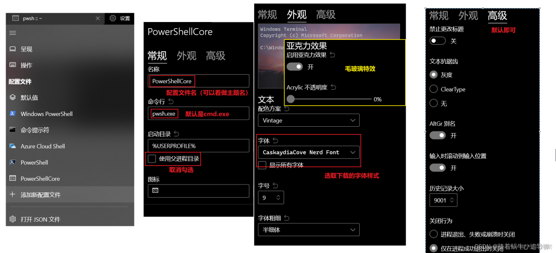556x253 pixels.
Task: Open the 操作 settings page
Action: [70, 65]
